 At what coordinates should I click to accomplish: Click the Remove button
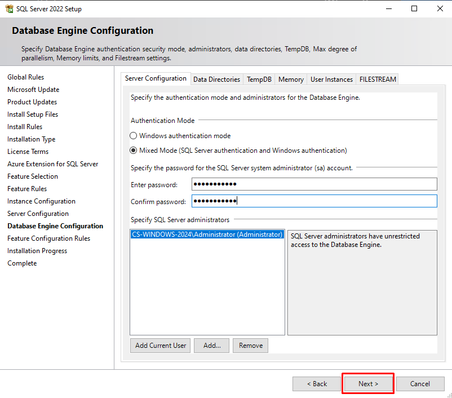coord(251,346)
